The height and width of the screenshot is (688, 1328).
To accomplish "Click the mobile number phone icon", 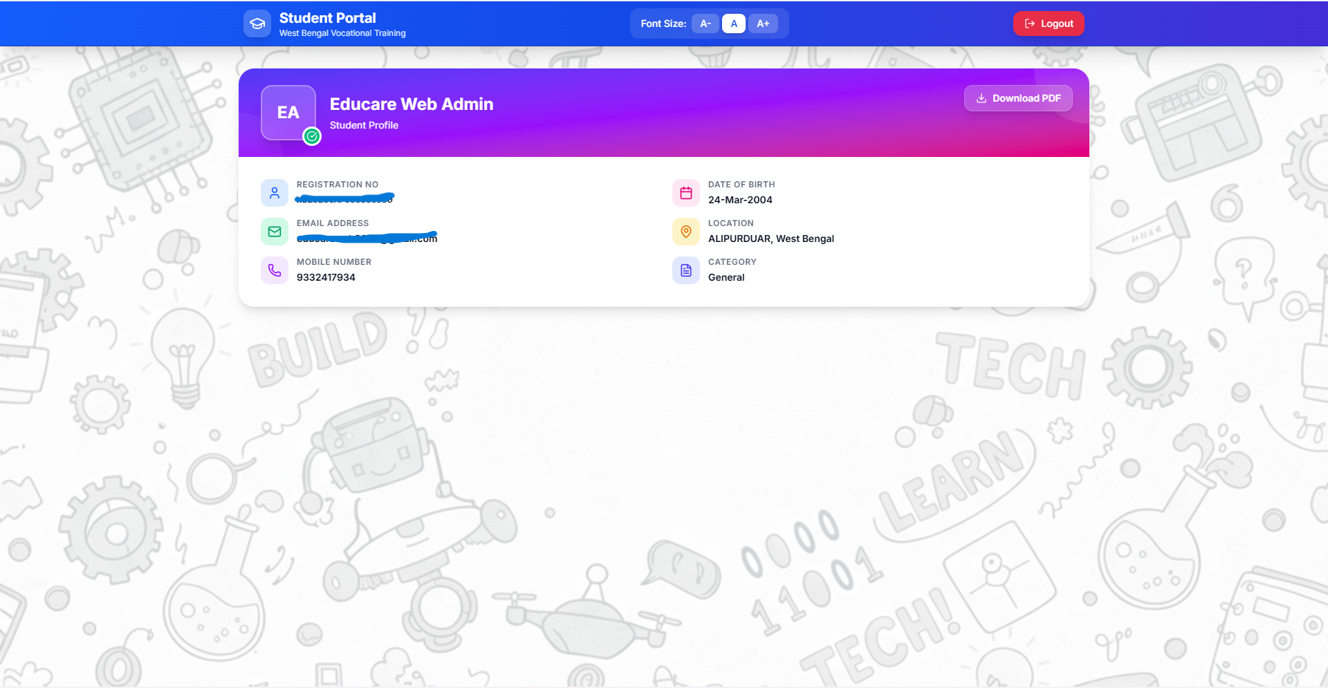I will point(275,270).
